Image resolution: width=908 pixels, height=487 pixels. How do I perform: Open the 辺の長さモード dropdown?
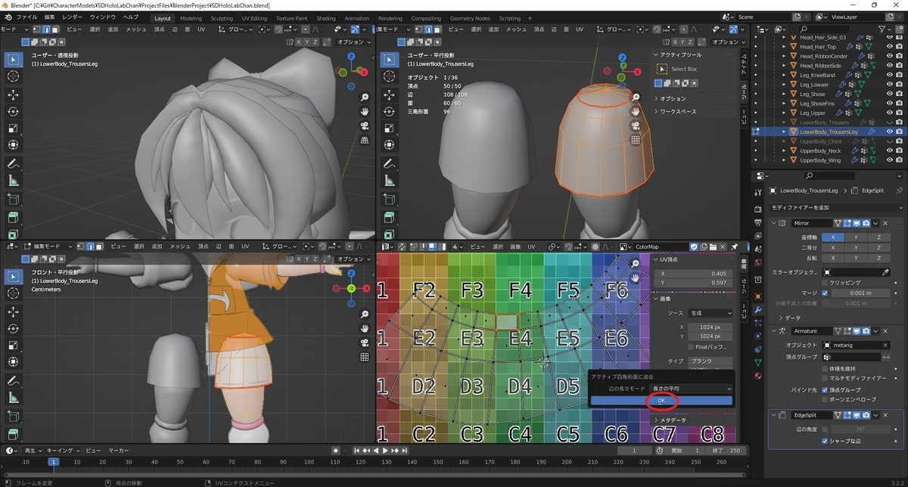692,388
